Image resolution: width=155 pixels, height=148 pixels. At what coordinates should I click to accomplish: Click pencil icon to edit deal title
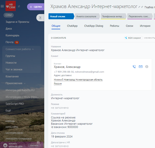pos(139,7)
